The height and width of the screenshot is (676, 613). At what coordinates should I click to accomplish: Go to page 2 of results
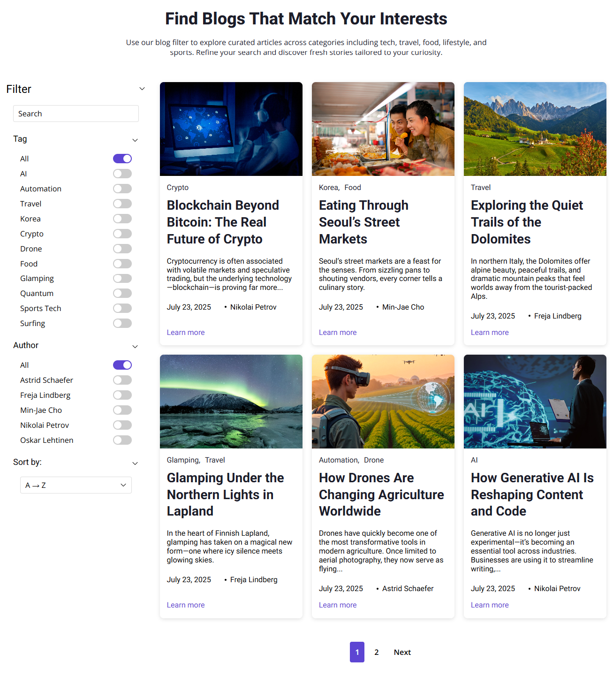376,652
